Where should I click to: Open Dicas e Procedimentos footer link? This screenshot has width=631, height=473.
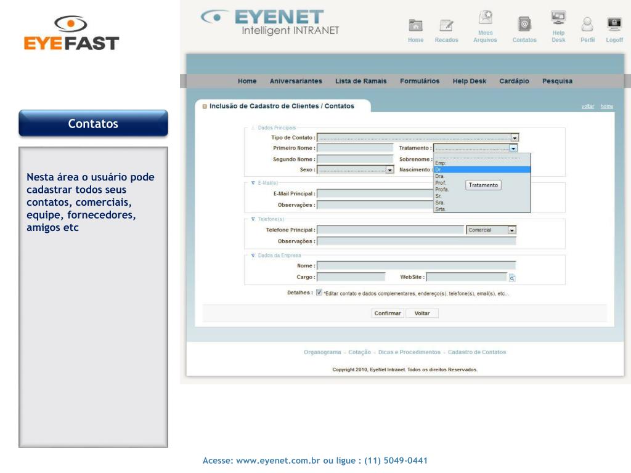click(x=409, y=352)
